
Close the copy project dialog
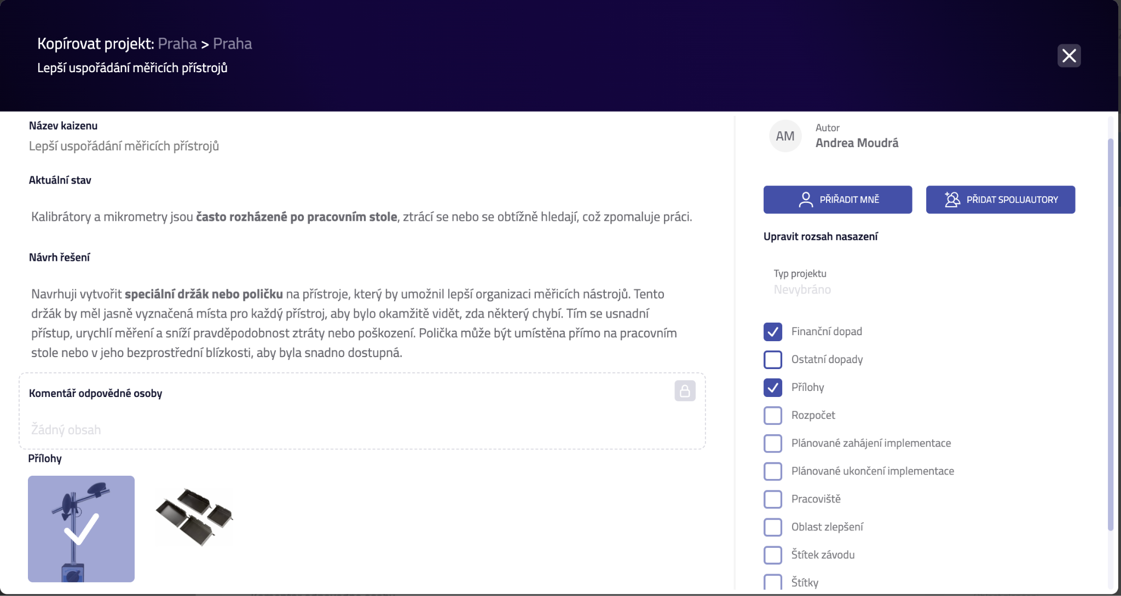[x=1068, y=56]
